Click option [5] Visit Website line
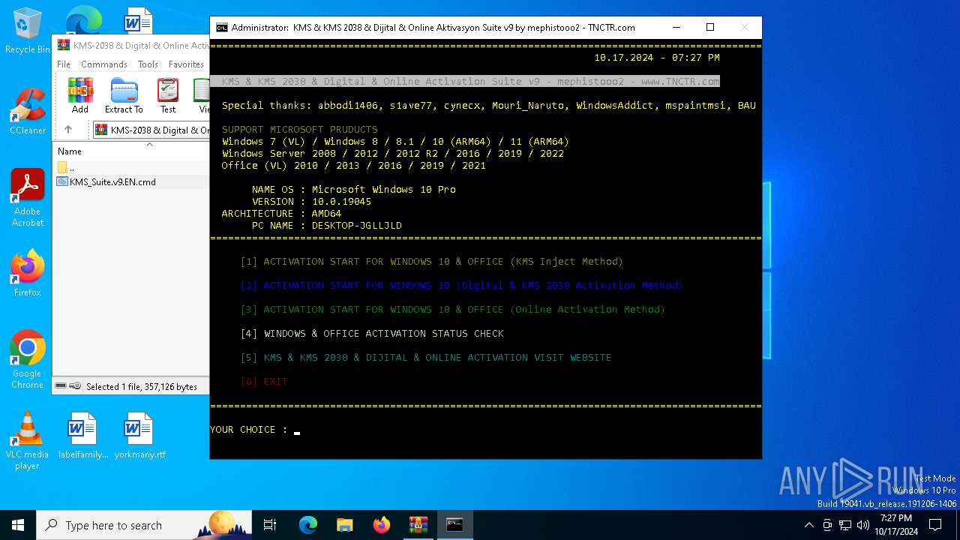The image size is (960, 540). point(426,358)
